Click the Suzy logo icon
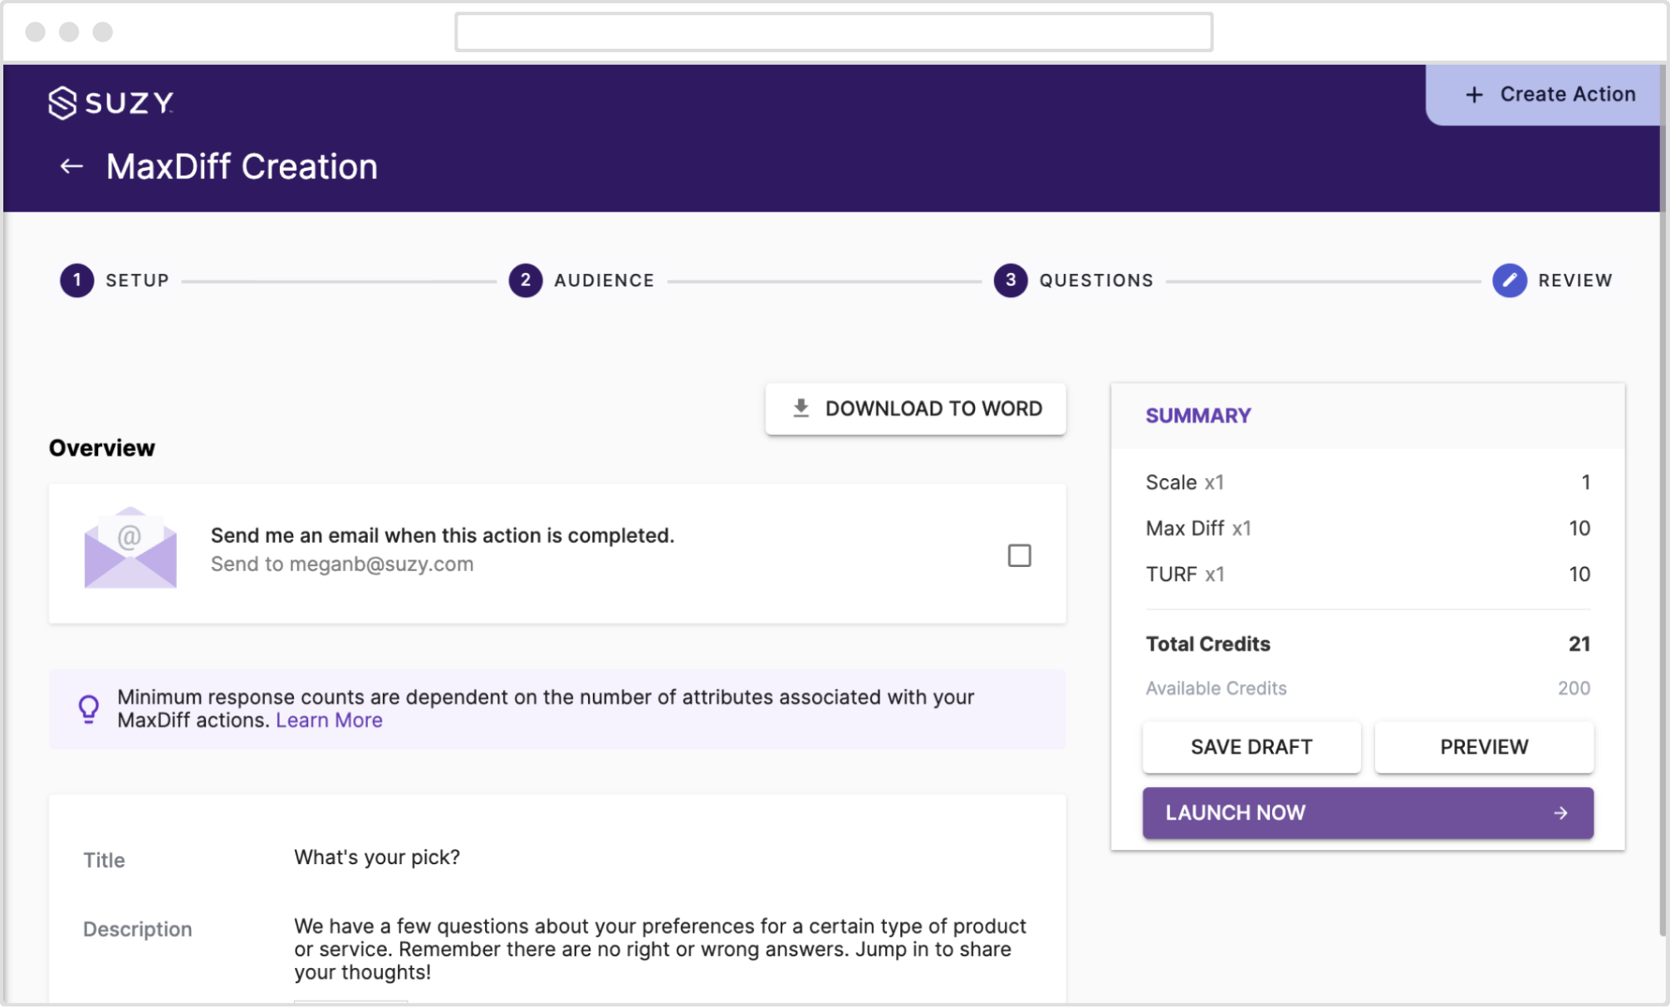This screenshot has width=1670, height=1007. pyautogui.click(x=62, y=103)
